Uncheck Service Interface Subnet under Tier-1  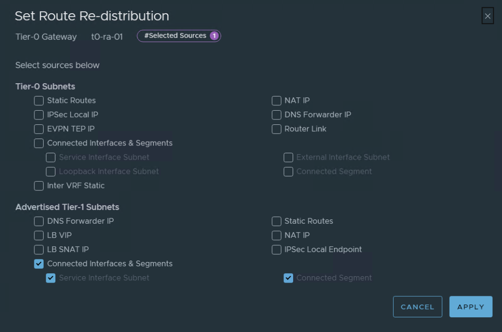[50, 278]
